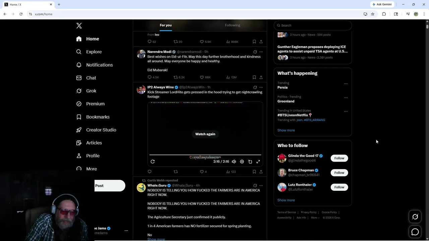Open Bookmarks in the sidebar
429x241 pixels.
[93, 117]
